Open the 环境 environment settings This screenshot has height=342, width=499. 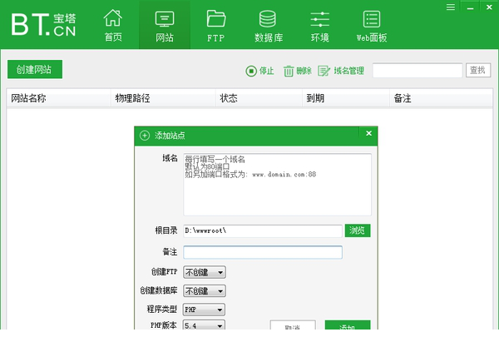coord(320,26)
